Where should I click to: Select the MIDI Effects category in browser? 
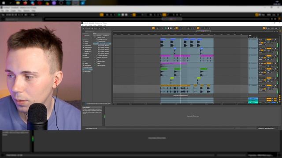tap(87, 50)
